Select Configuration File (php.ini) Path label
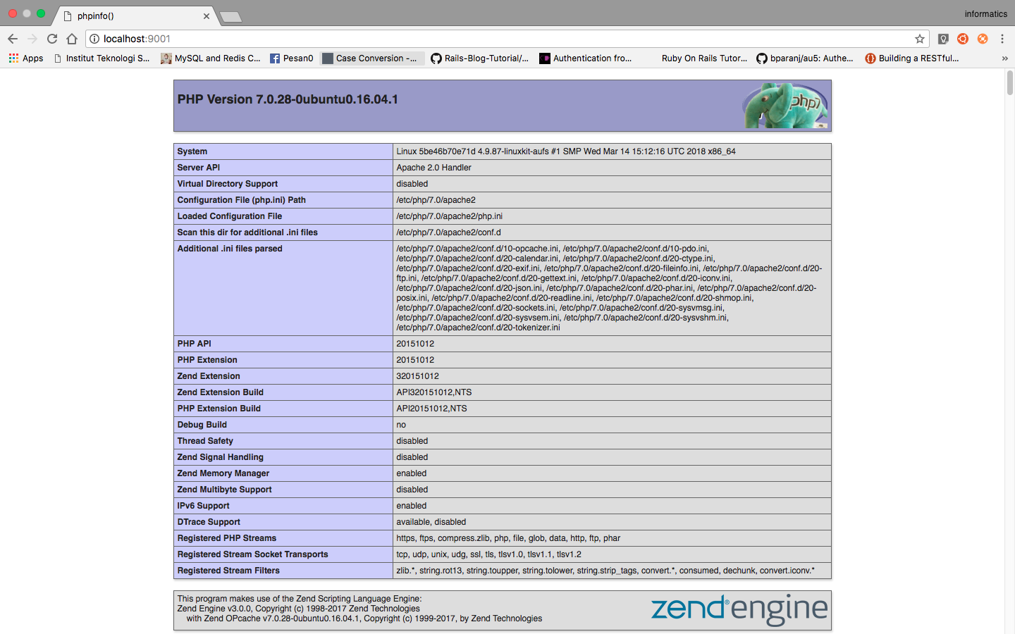This screenshot has height=634, width=1015. (242, 200)
